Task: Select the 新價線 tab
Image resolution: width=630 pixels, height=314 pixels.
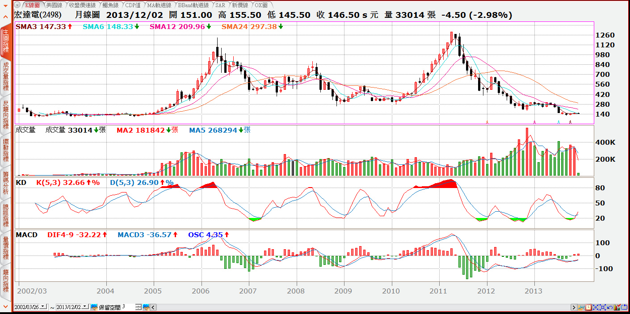Action: pyautogui.click(x=240, y=5)
